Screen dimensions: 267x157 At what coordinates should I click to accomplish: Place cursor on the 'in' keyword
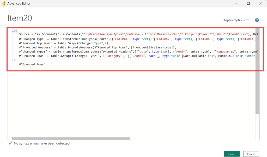point(14,60)
